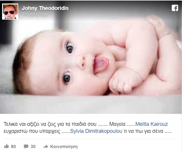182x153 pixels.
Task: Like the post with thumbs-up icon
Action: click(6, 146)
